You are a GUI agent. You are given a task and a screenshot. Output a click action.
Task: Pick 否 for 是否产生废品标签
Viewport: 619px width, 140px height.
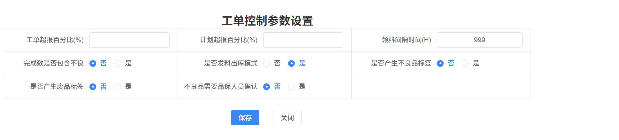coord(93,87)
